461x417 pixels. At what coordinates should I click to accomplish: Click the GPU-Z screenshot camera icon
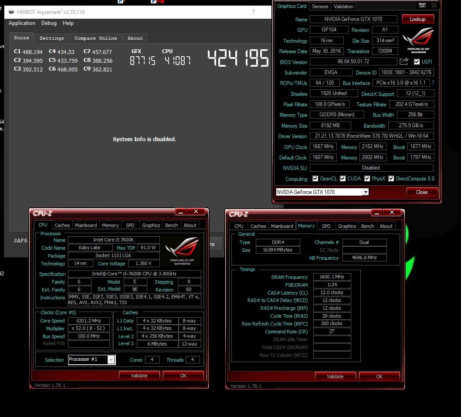pos(422,5)
